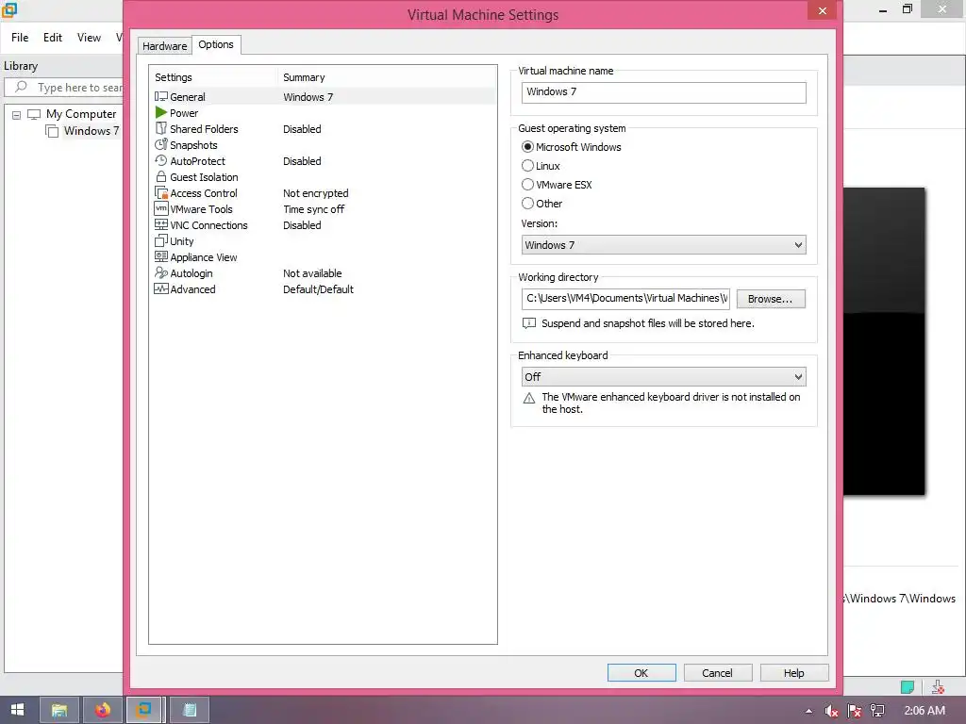Select Linux guest operating system
Screen dimensions: 966x724
point(527,166)
